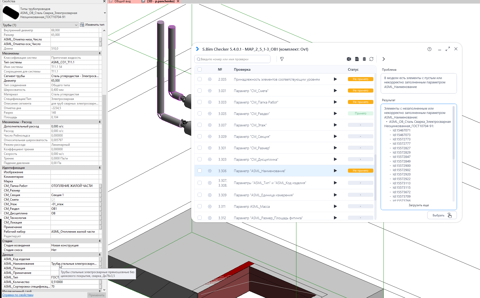Sort the checks by "Проверка" column header

pos(242,69)
